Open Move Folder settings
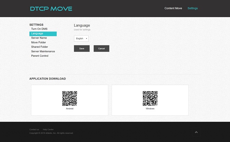The width and height of the screenshot is (230, 142). tap(38, 42)
